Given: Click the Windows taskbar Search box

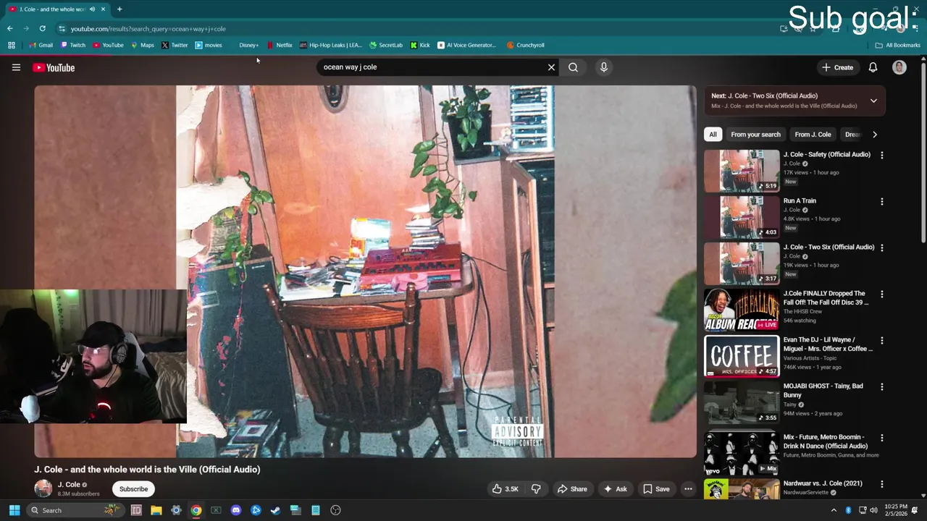Looking at the screenshot, I should 75,510.
